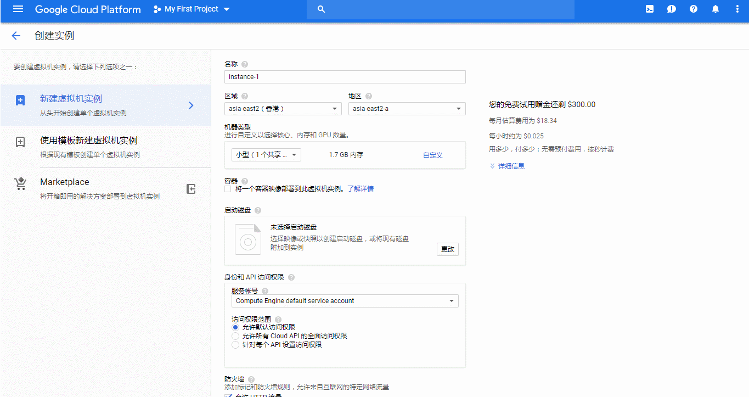
Task: Activate Cloud Shell terminal icon
Action: 650,9
